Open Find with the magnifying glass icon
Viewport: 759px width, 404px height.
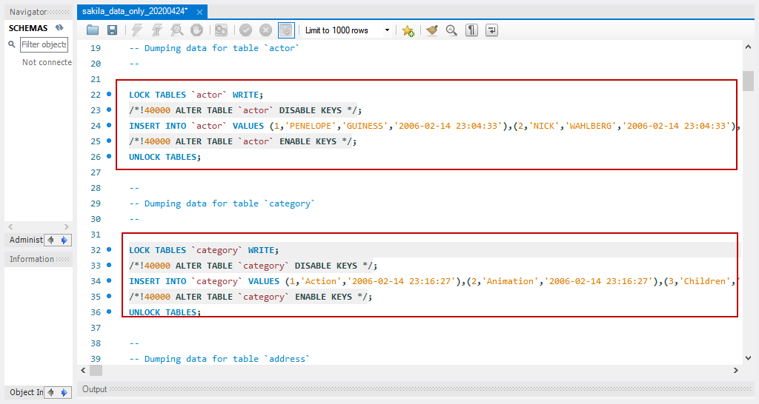[x=451, y=30]
